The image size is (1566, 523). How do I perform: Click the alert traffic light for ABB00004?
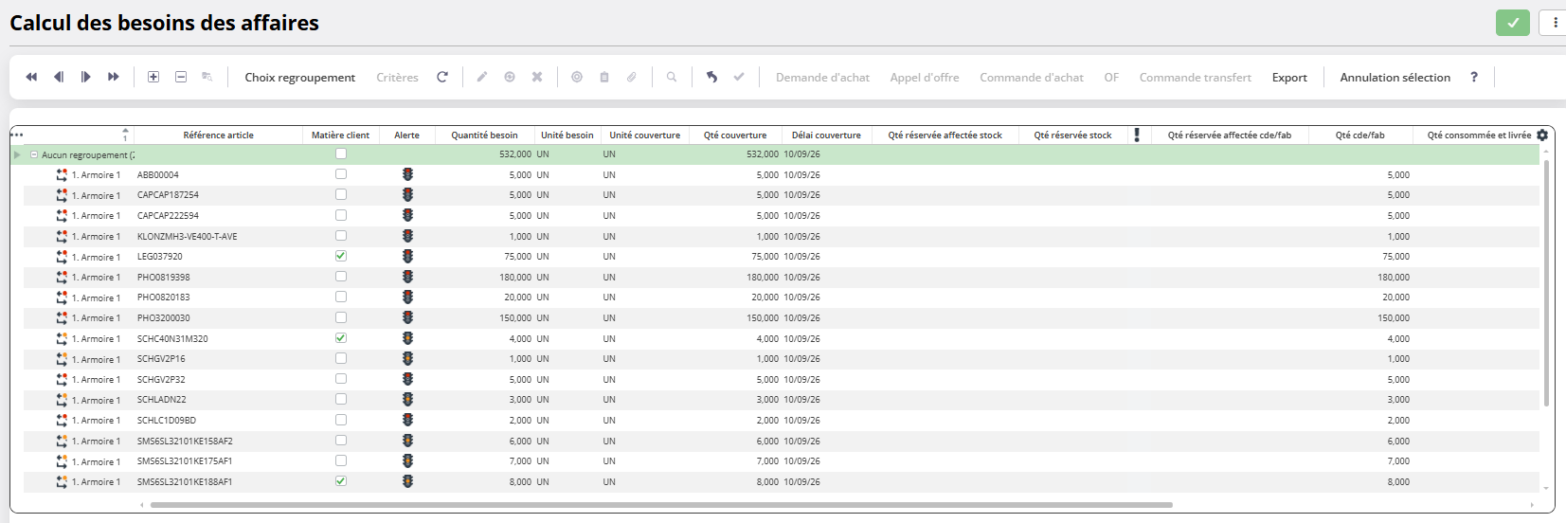point(407,174)
